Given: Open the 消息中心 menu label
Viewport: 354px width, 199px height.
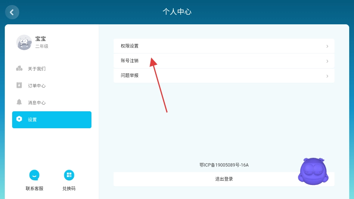Looking at the screenshot, I should coord(37,103).
